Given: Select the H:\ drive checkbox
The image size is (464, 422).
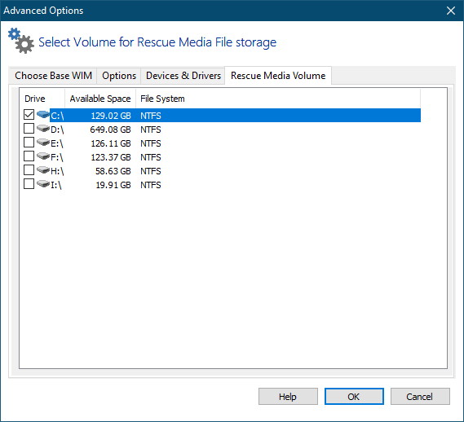Looking at the screenshot, I should 29,169.
